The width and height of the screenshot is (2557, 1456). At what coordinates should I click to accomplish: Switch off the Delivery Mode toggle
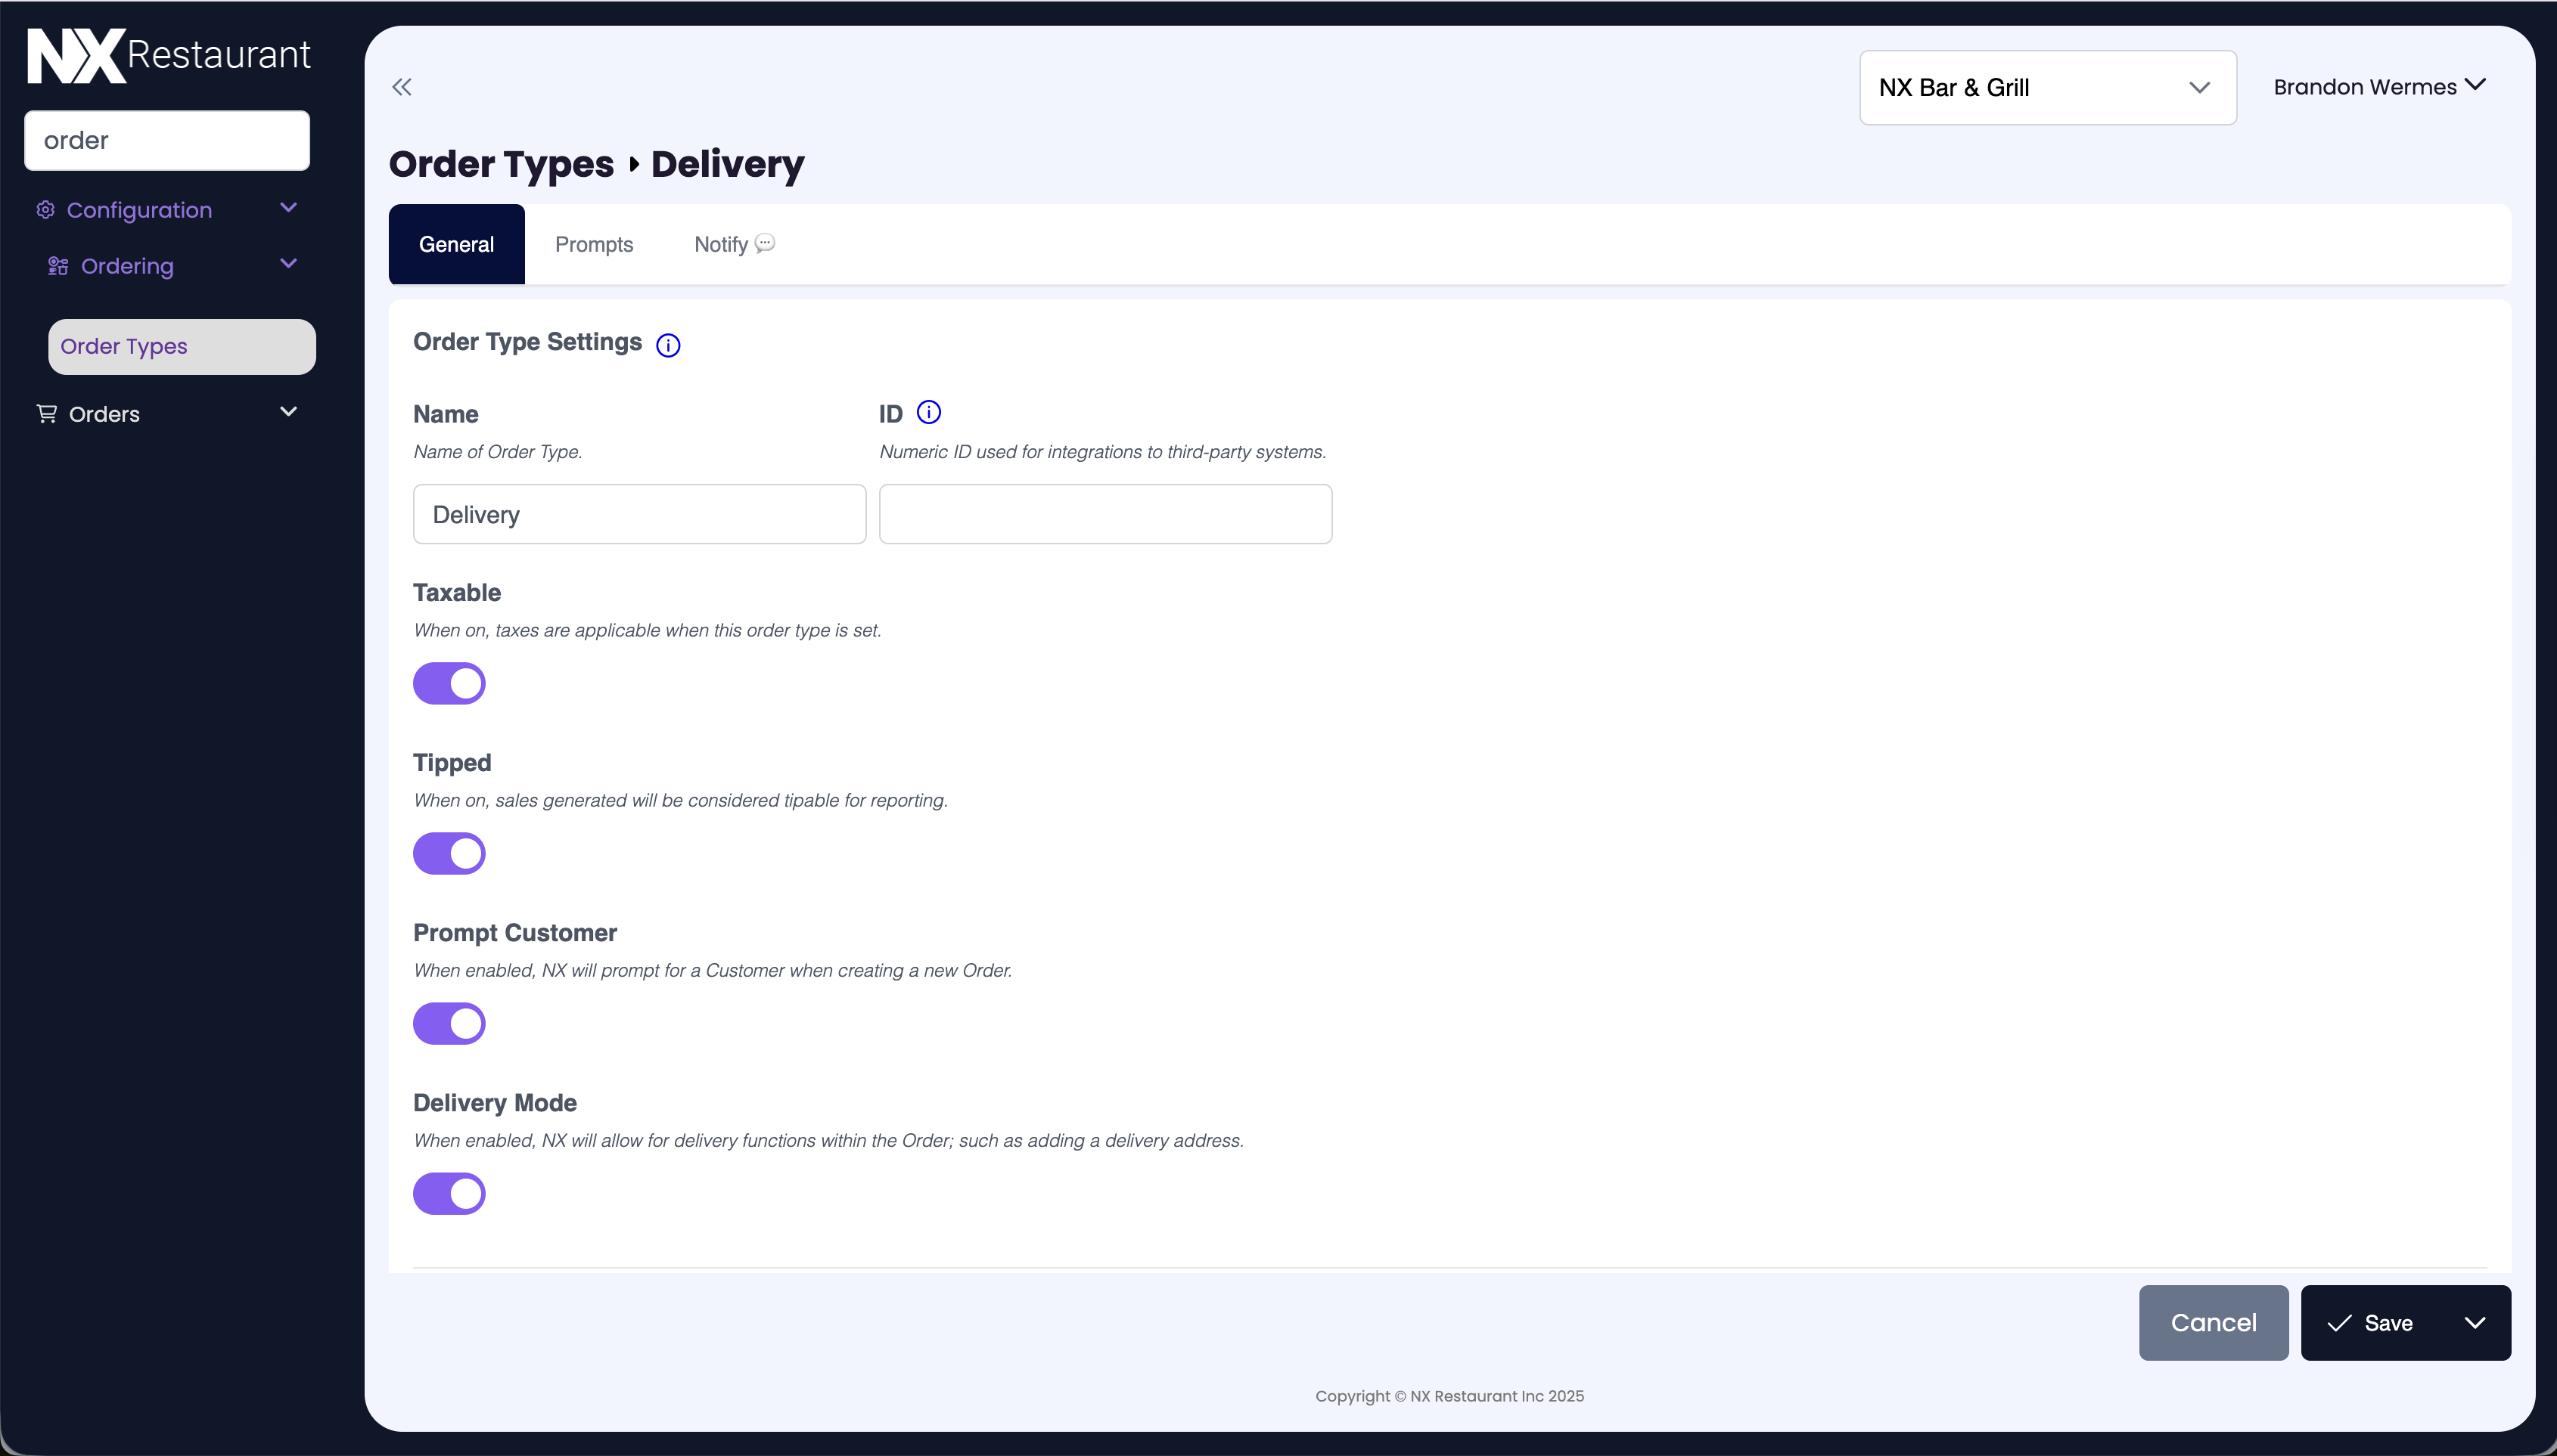449,1194
